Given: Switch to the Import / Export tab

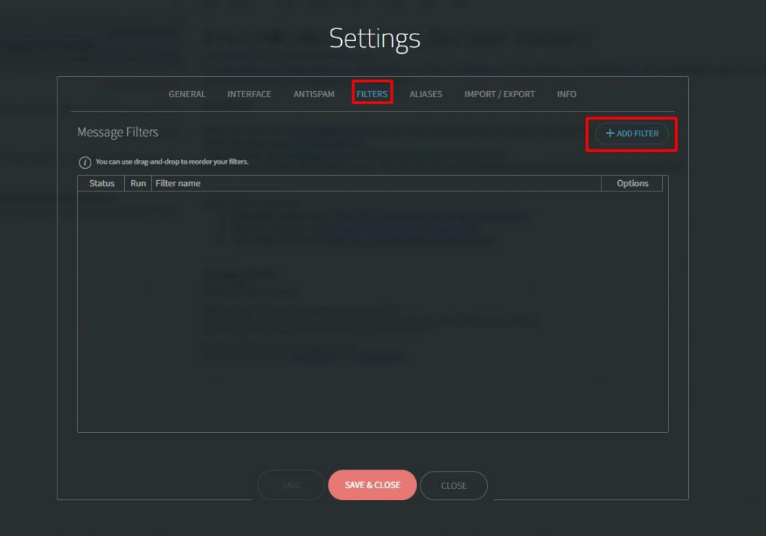Looking at the screenshot, I should click(499, 94).
